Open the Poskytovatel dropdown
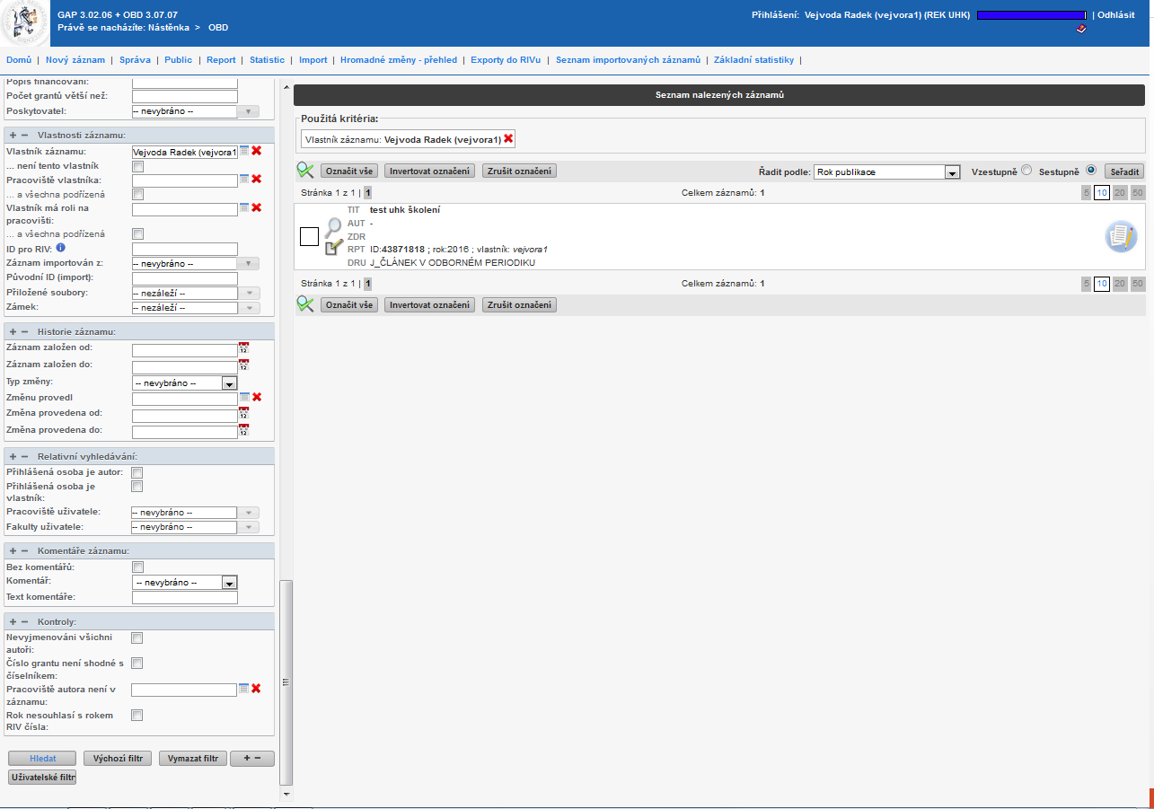This screenshot has width=1154, height=809. [196, 111]
